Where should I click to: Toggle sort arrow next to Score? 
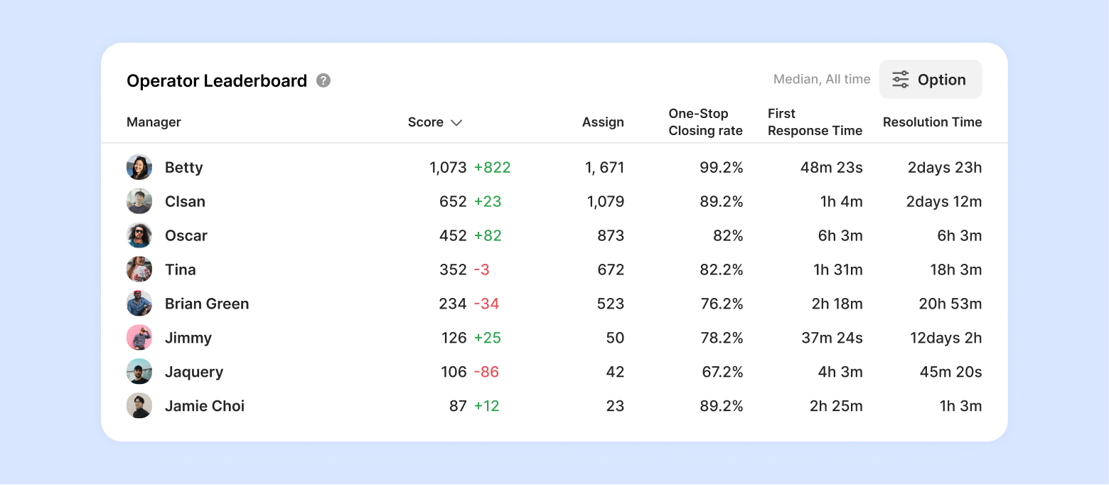(456, 122)
